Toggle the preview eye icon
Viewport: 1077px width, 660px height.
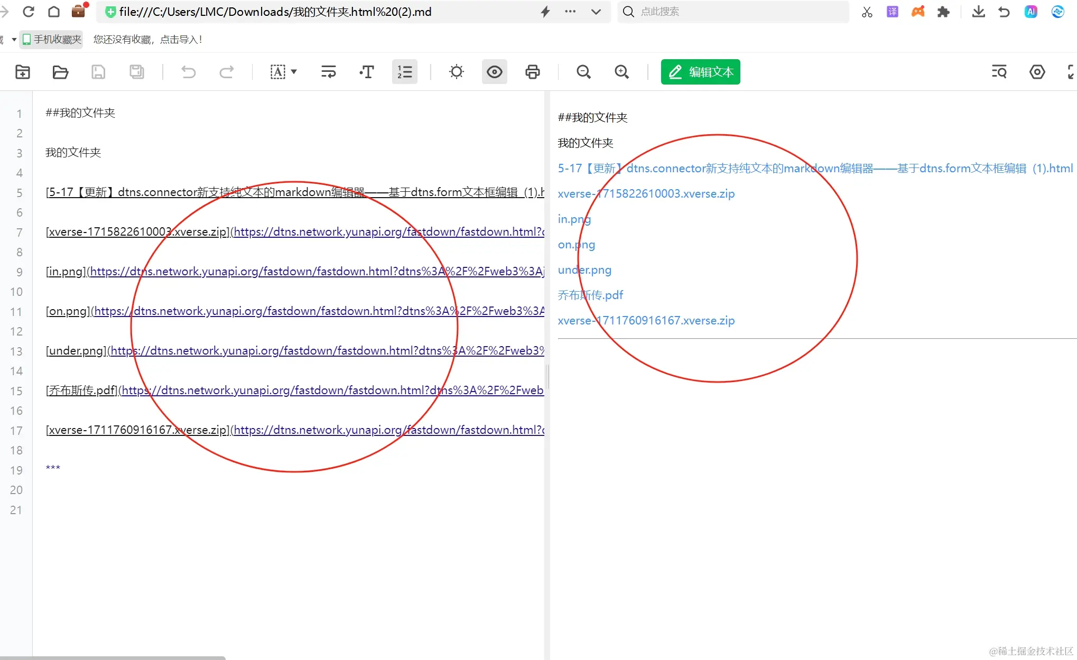pos(494,72)
